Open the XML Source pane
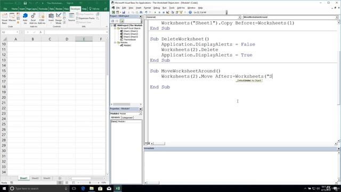The width and height of the screenshot is (341, 192). pos(71,18)
